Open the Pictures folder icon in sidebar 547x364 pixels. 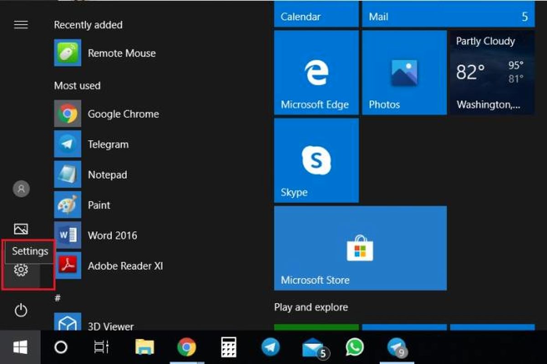(21, 228)
